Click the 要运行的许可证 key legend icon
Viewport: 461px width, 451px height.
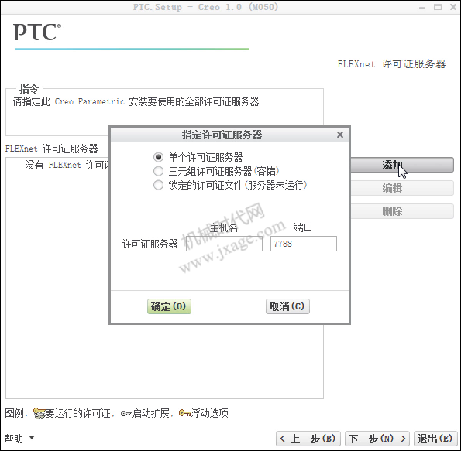[x=39, y=413]
